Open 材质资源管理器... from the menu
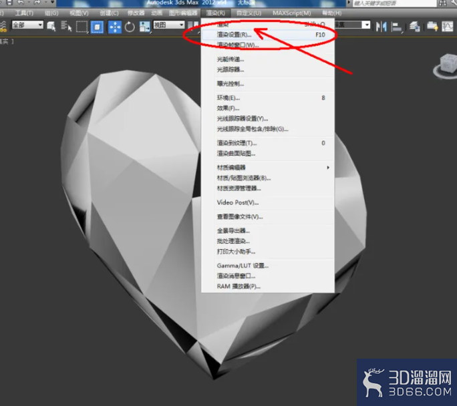This screenshot has height=406, width=457. tap(267, 188)
